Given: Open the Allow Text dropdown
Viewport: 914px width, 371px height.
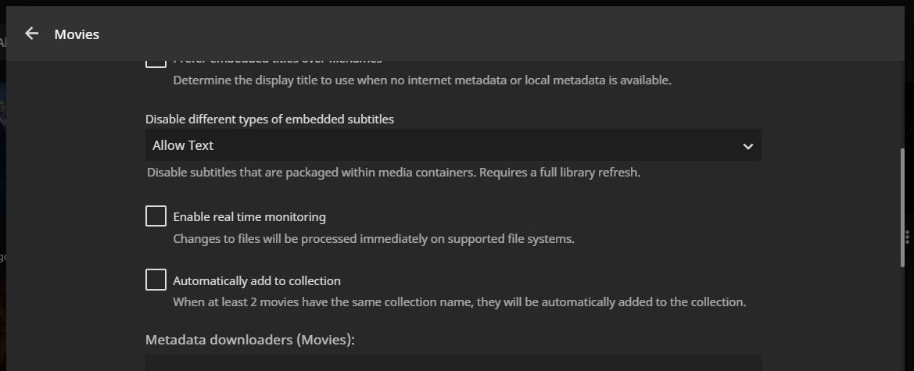Looking at the screenshot, I should click(453, 145).
